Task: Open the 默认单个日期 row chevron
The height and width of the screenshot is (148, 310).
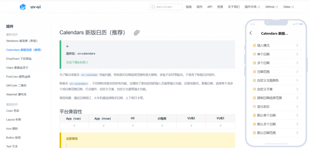Action: coord(297,115)
